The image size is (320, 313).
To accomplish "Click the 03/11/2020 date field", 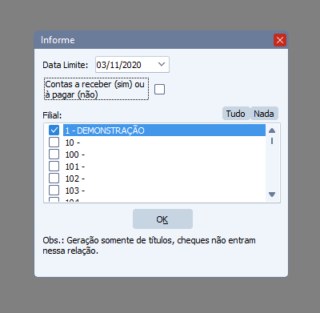I will [x=132, y=64].
